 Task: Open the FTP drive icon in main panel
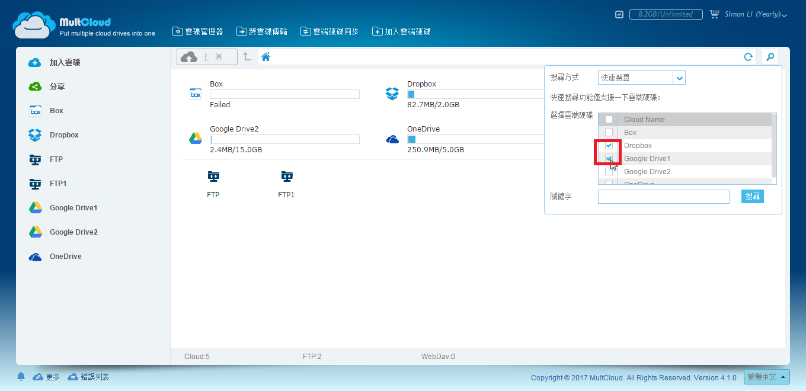(x=213, y=176)
